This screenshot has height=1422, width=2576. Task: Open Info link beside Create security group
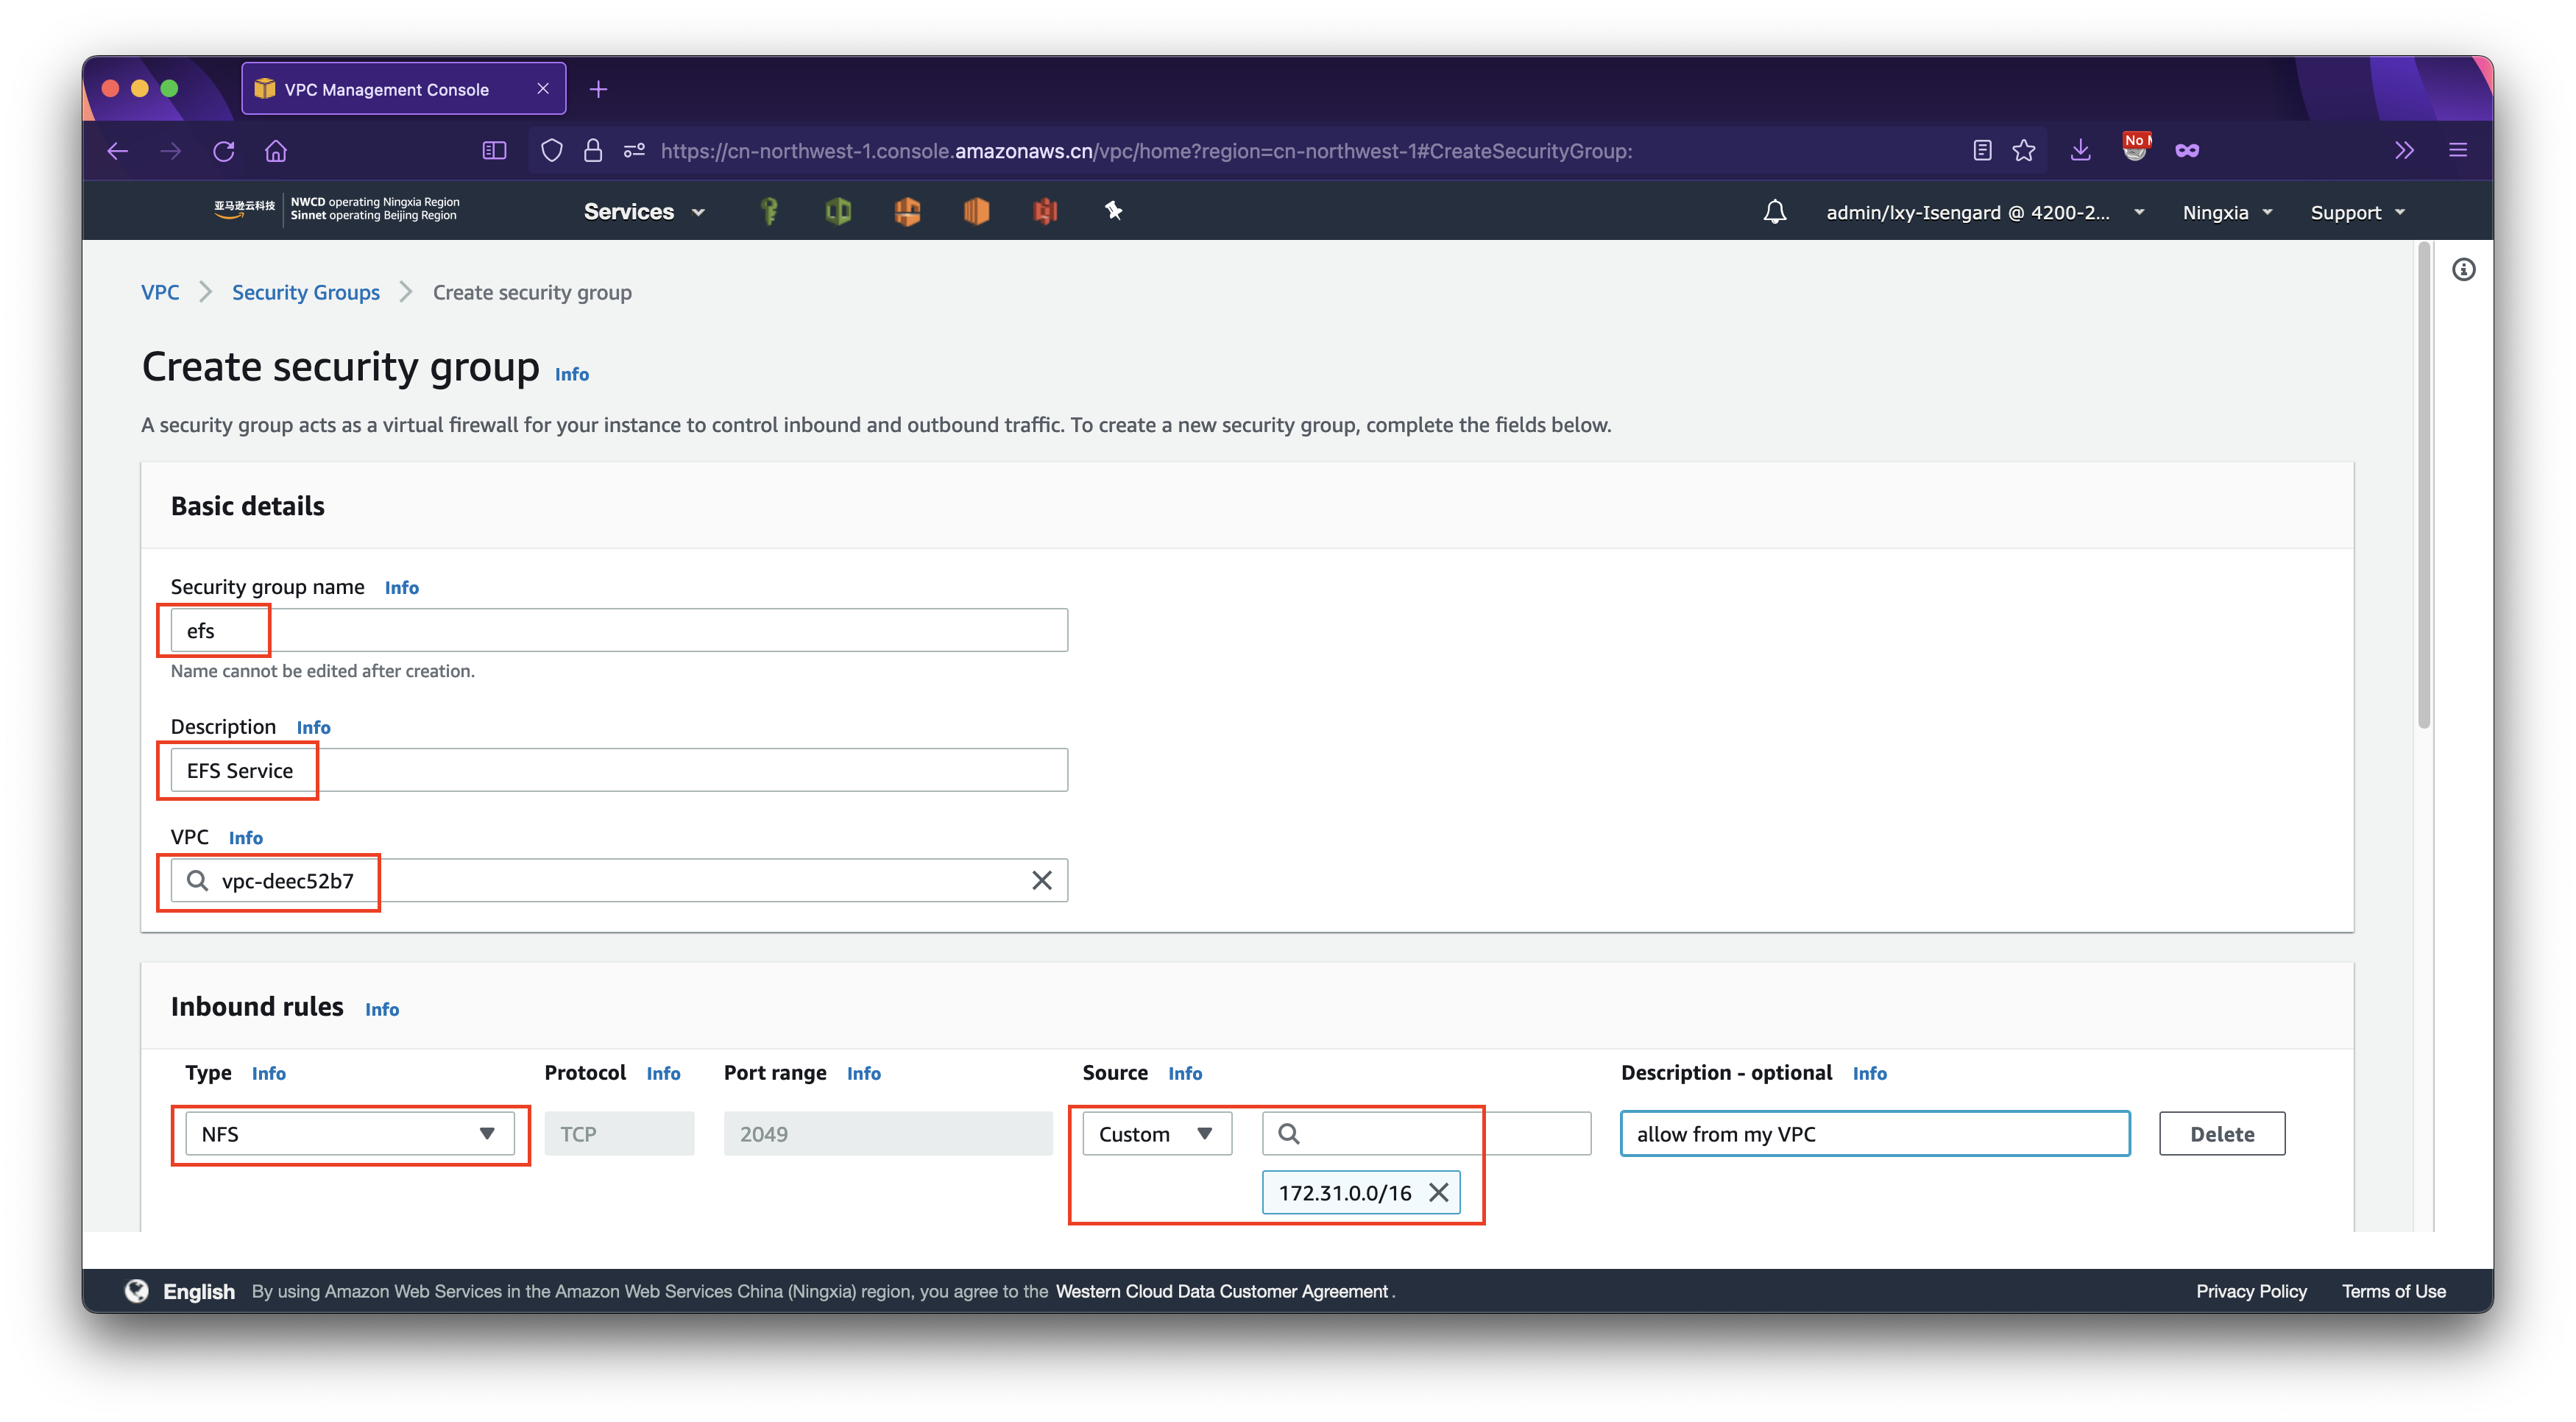click(x=571, y=374)
